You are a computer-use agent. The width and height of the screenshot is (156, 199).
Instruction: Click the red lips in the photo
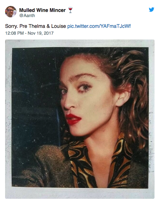tap(73, 119)
